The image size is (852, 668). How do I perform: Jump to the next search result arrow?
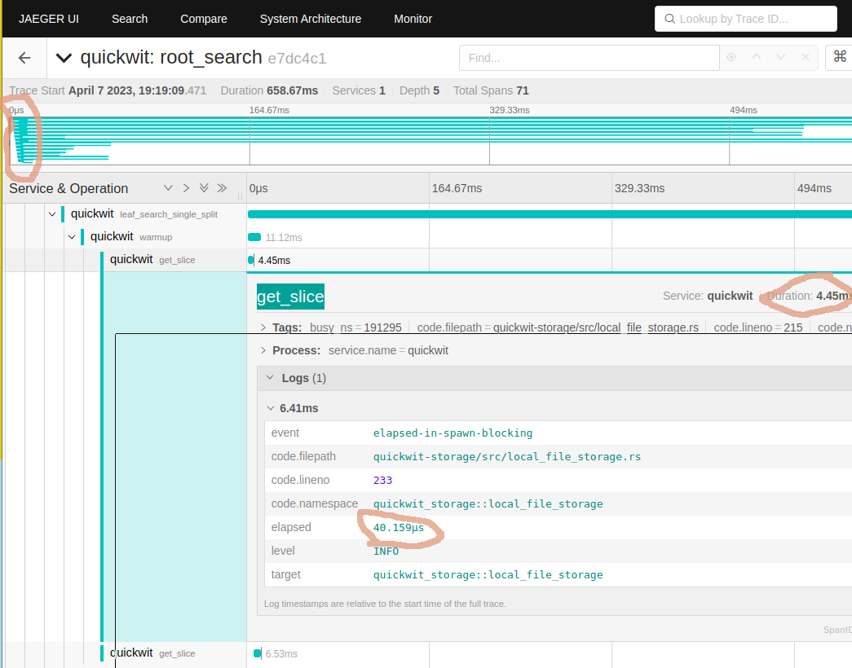click(x=781, y=57)
